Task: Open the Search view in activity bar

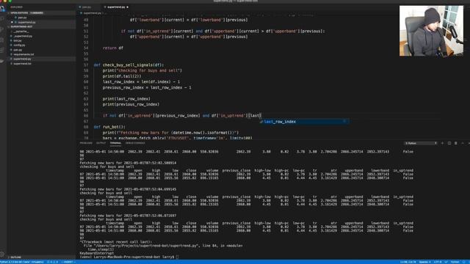Action: point(2,18)
